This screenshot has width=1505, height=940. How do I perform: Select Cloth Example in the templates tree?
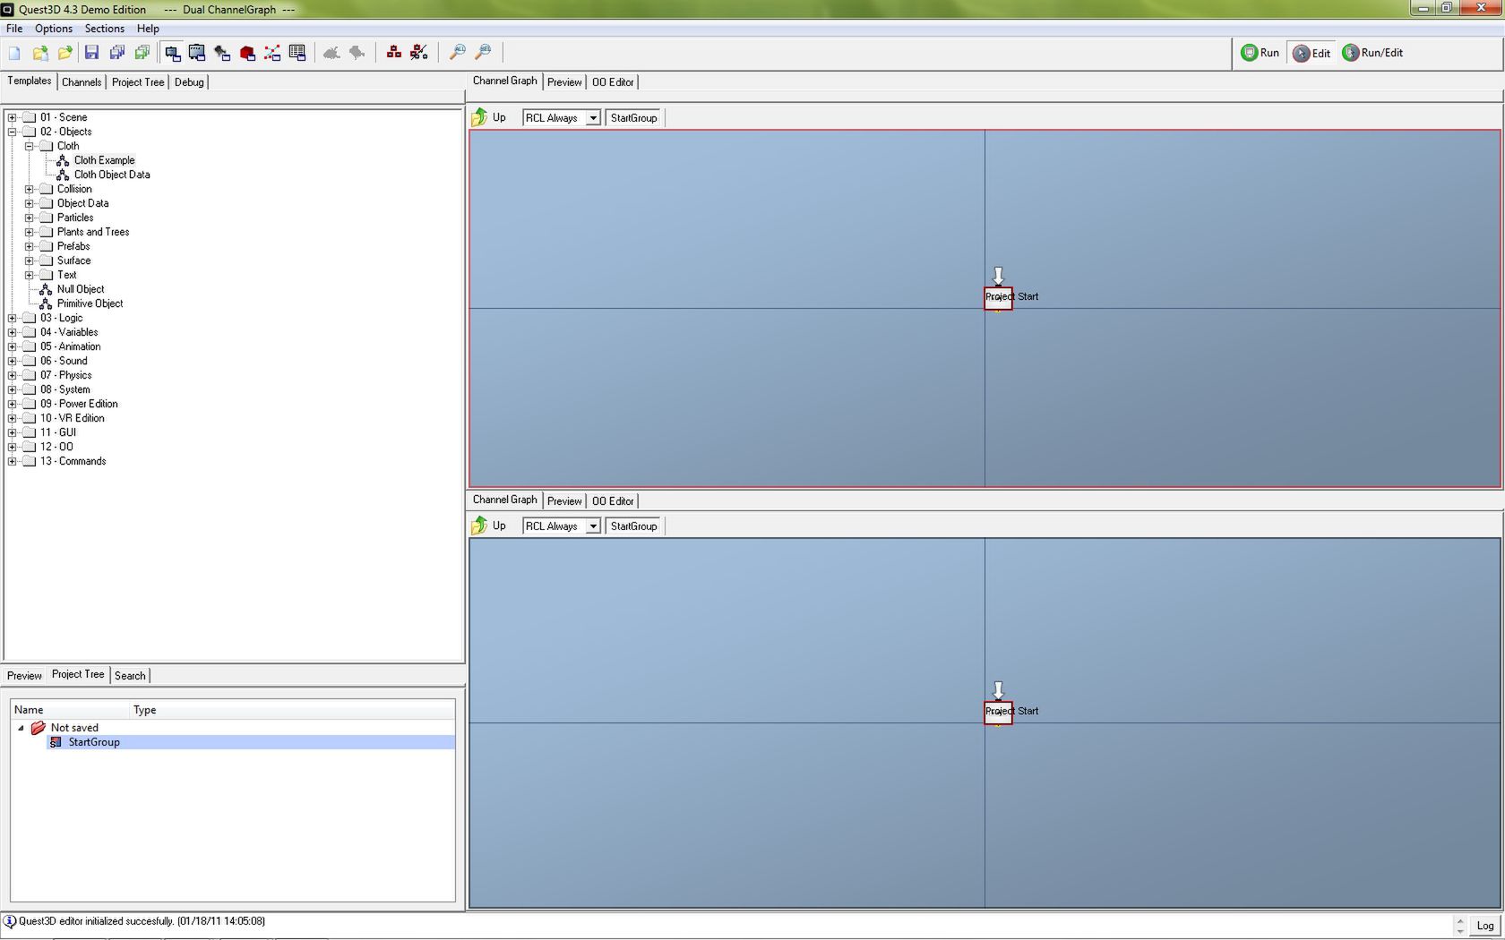[103, 159]
